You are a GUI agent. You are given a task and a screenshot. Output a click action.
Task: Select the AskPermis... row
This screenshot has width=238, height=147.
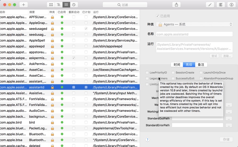click(x=70, y=64)
